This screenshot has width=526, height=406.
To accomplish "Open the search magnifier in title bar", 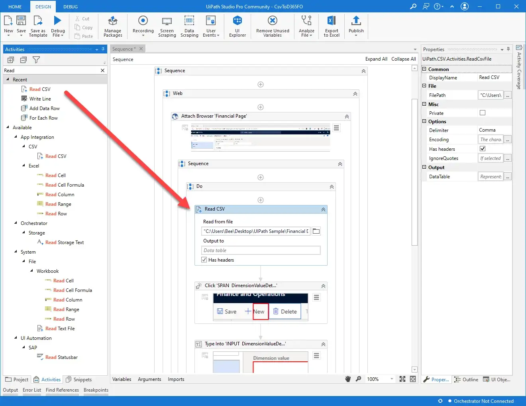I will pos(413,6).
